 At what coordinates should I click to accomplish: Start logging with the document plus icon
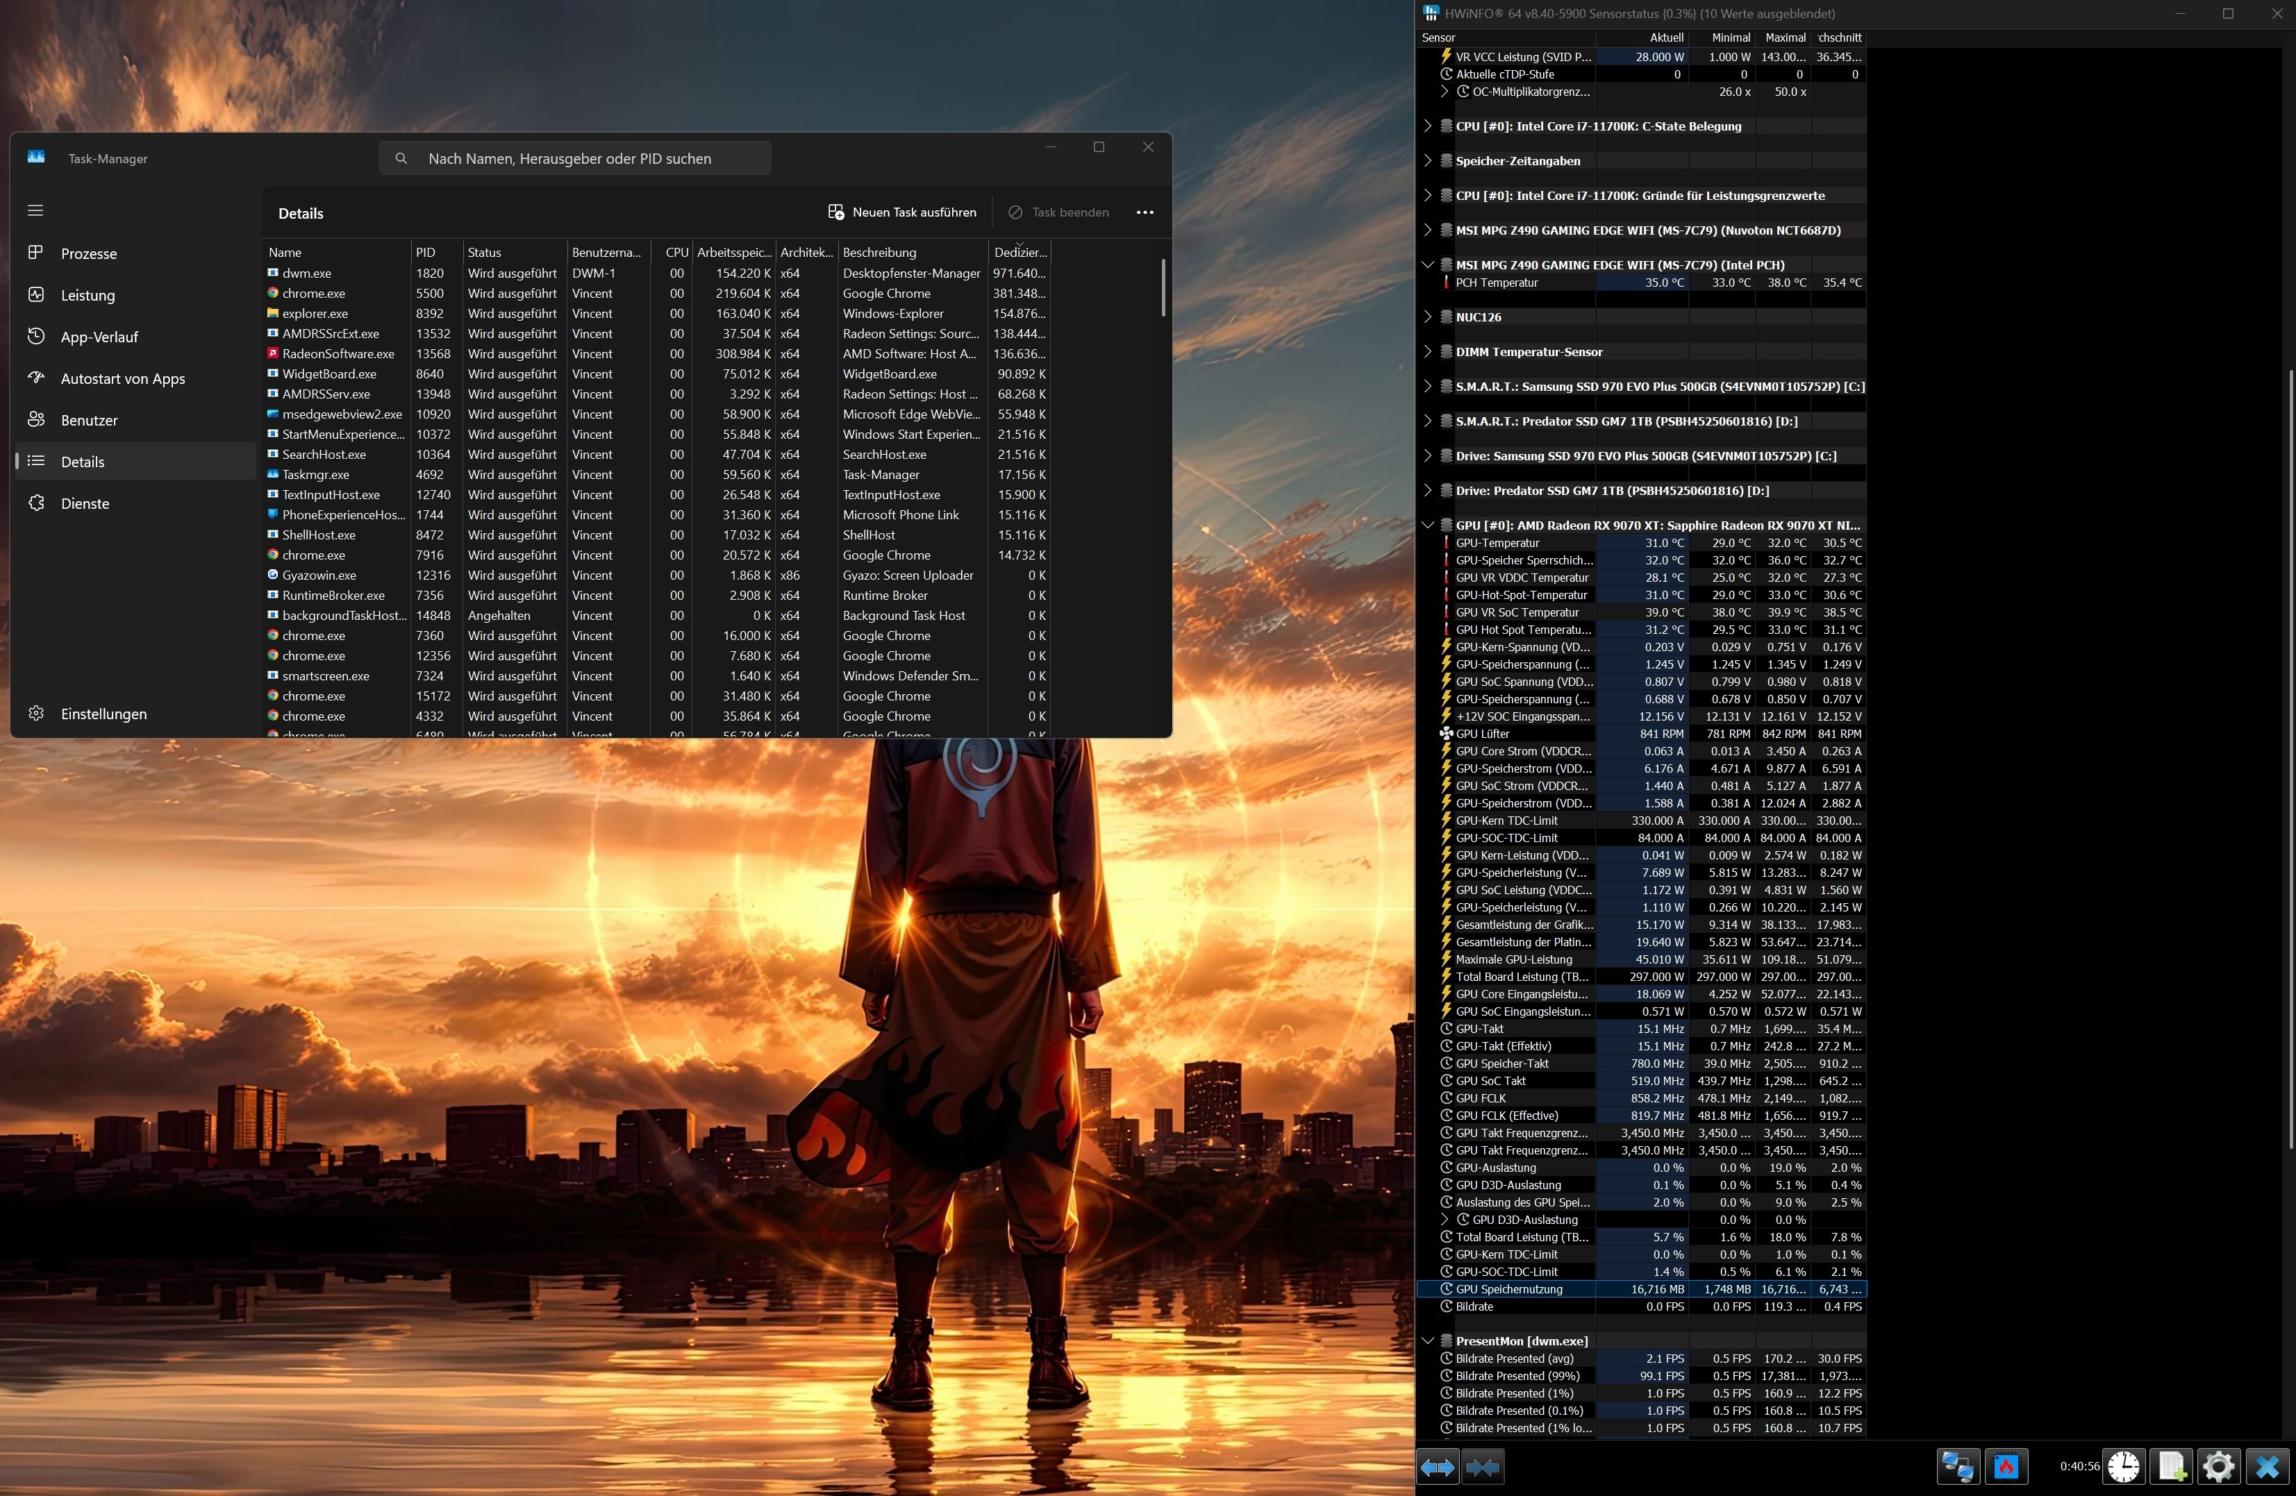(x=2172, y=1467)
